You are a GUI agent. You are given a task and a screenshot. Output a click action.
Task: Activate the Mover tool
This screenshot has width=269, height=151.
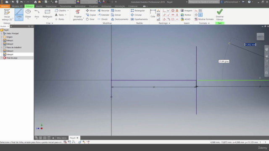(91, 10)
